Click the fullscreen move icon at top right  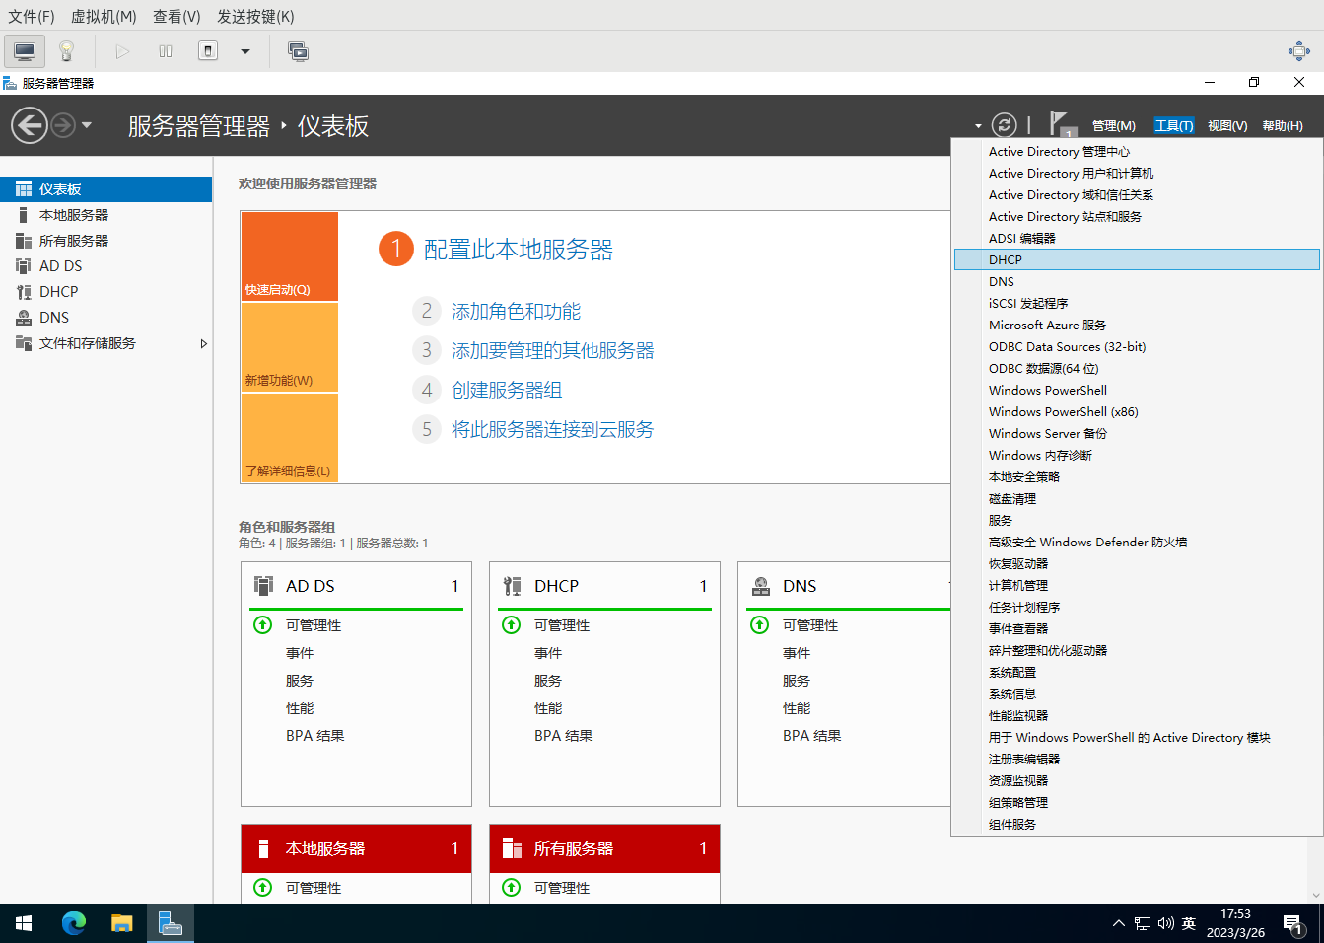click(x=1299, y=51)
